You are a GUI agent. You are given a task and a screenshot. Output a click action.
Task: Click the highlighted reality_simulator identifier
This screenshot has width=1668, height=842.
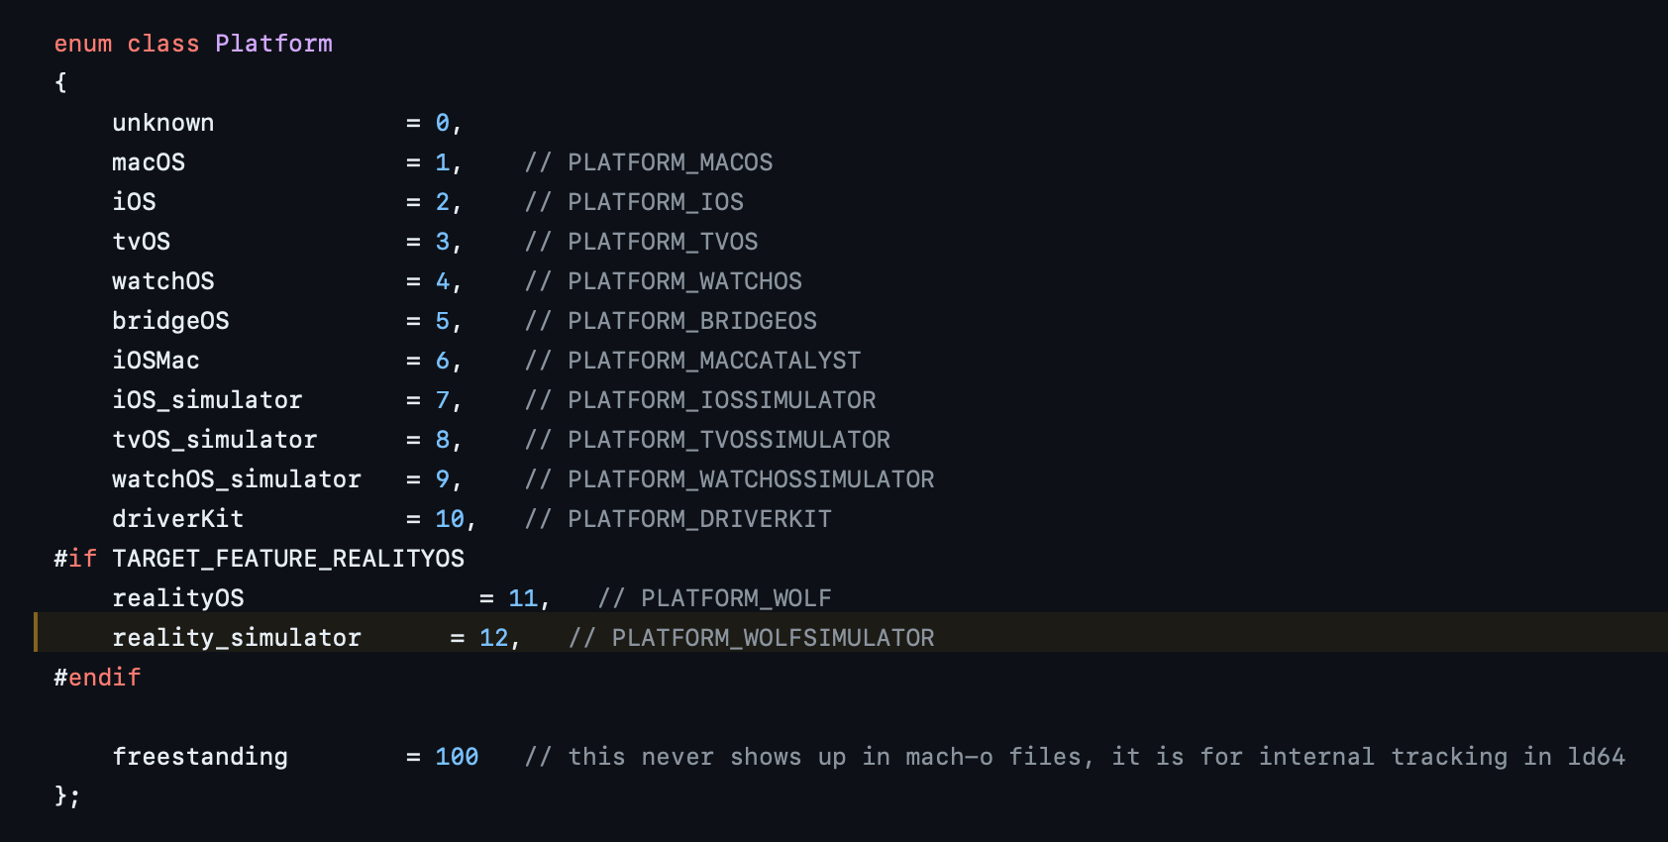[236, 638]
